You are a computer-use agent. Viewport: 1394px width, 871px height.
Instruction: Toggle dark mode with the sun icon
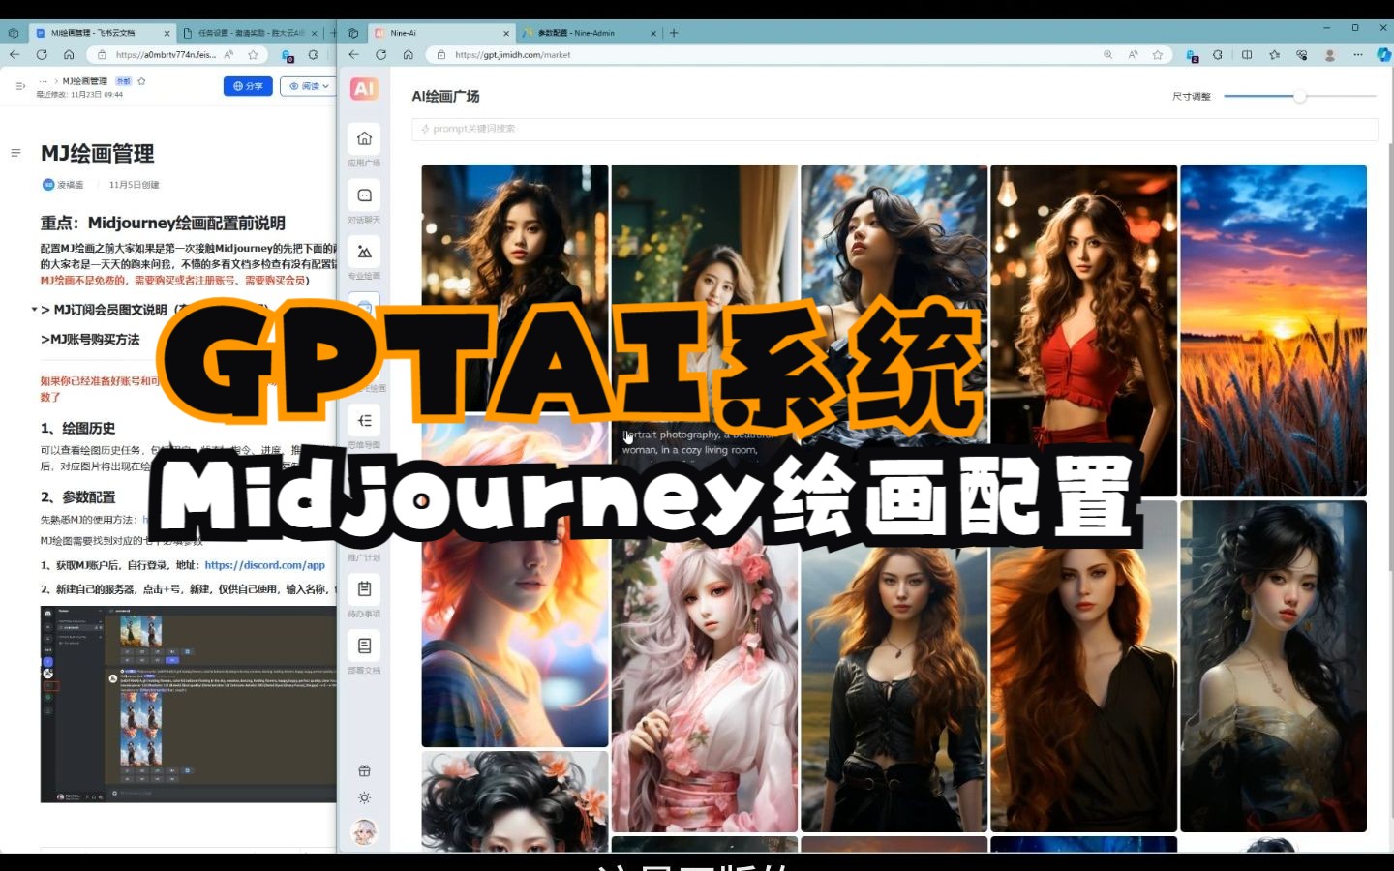[363, 797]
